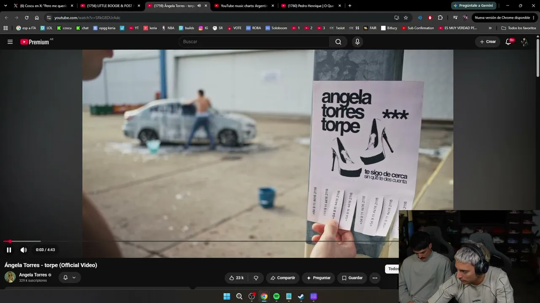540x303 pixels.
Task: Show more bookmarks overflow chevron
Action: coord(490,28)
